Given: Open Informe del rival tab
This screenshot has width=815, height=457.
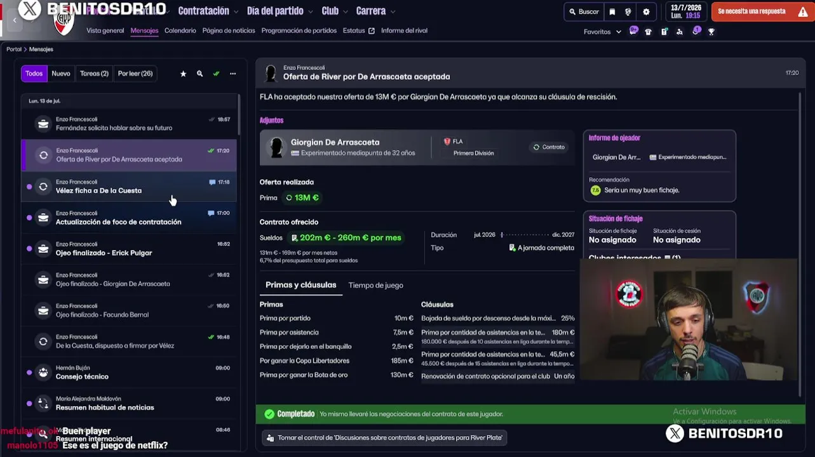Looking at the screenshot, I should click(404, 30).
